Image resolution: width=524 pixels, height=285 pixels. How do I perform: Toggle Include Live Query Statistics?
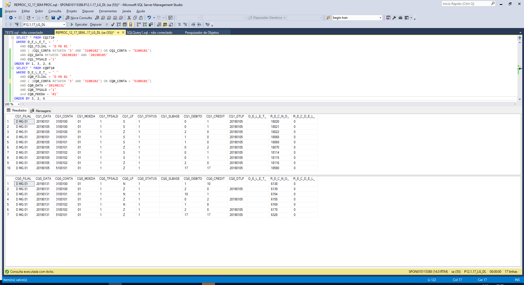pyautogui.click(x=145, y=24)
